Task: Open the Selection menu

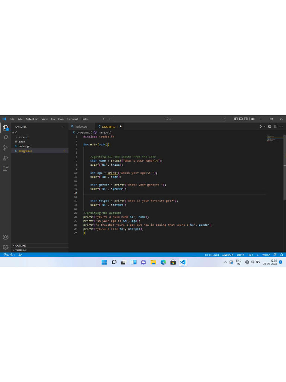Action: (x=32, y=119)
